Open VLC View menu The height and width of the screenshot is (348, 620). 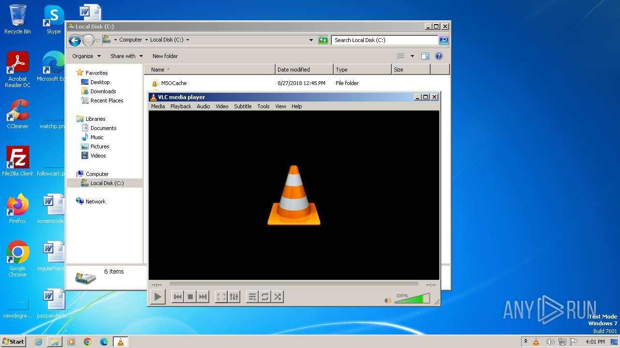[x=280, y=106]
